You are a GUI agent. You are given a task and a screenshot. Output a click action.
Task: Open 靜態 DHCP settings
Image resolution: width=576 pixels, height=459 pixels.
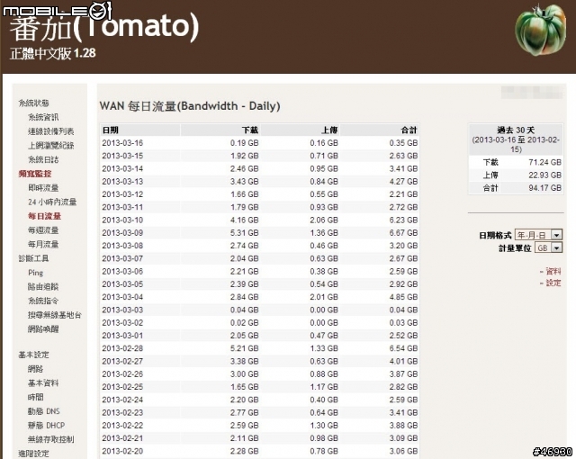pos(46,425)
